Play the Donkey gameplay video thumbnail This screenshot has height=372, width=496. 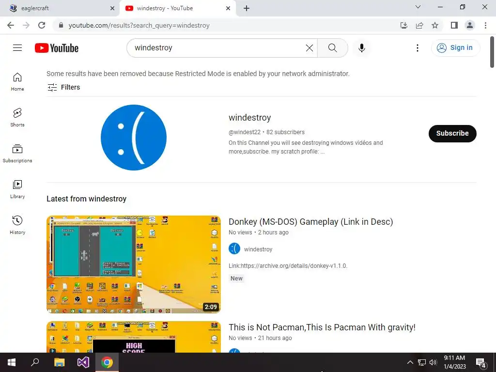(x=134, y=264)
